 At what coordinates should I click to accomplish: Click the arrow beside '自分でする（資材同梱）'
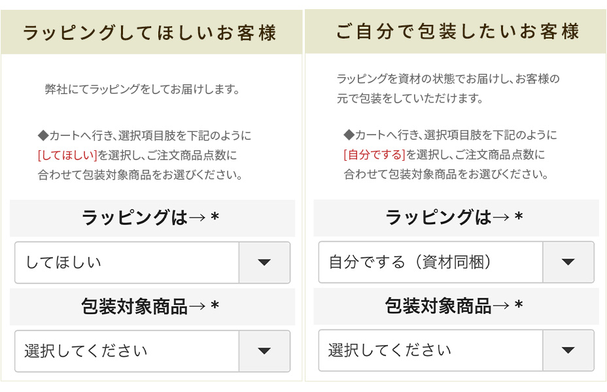(x=568, y=263)
